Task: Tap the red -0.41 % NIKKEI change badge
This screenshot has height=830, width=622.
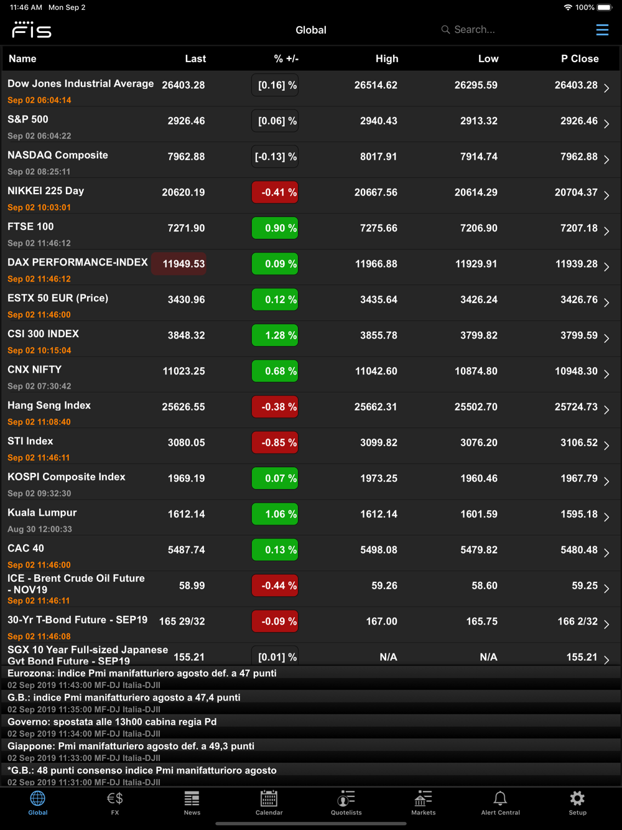Action: (275, 192)
